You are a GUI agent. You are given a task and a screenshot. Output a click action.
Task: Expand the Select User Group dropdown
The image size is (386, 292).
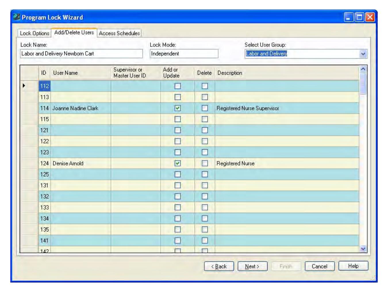click(363, 54)
